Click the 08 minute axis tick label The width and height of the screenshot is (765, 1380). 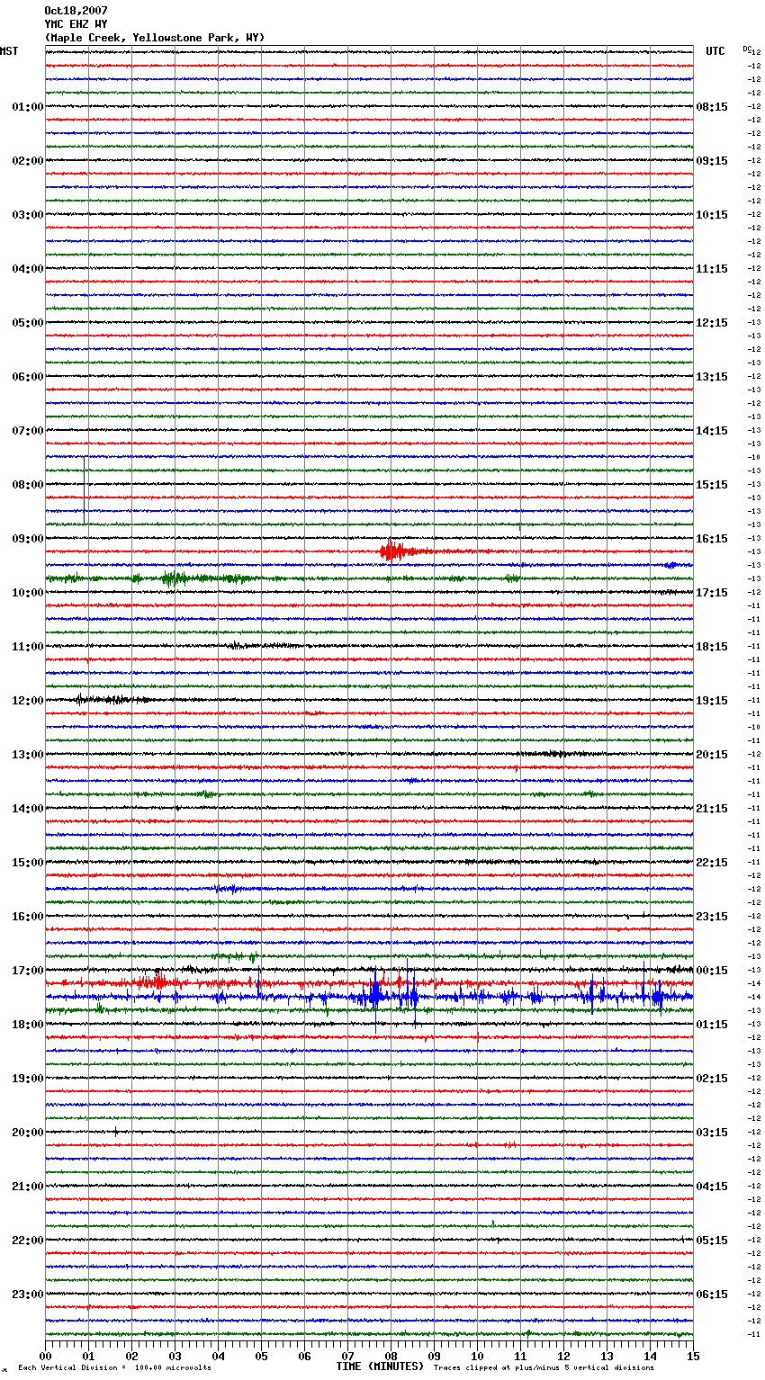click(x=391, y=1356)
